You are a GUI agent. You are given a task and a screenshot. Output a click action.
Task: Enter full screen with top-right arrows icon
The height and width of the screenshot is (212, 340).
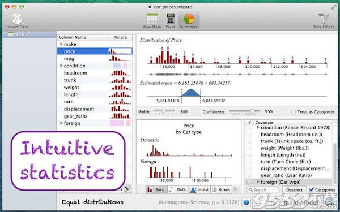pyautogui.click(x=334, y=7)
